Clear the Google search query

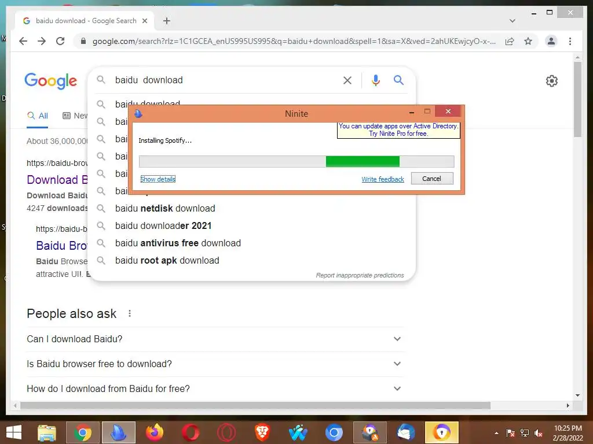tap(347, 80)
